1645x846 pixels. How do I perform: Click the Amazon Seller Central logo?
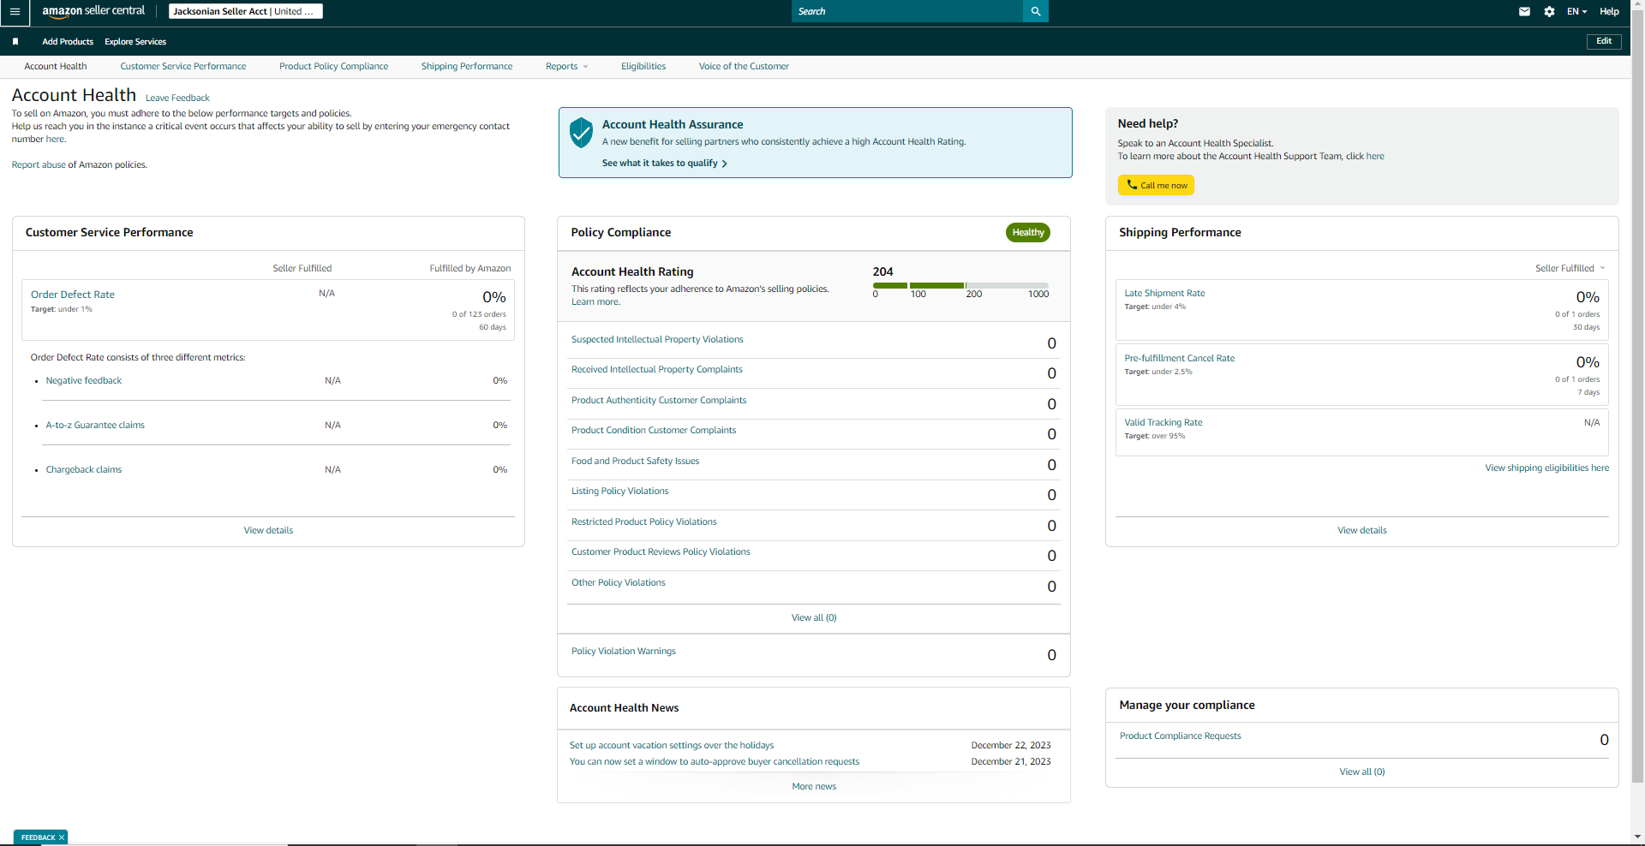coord(93,11)
